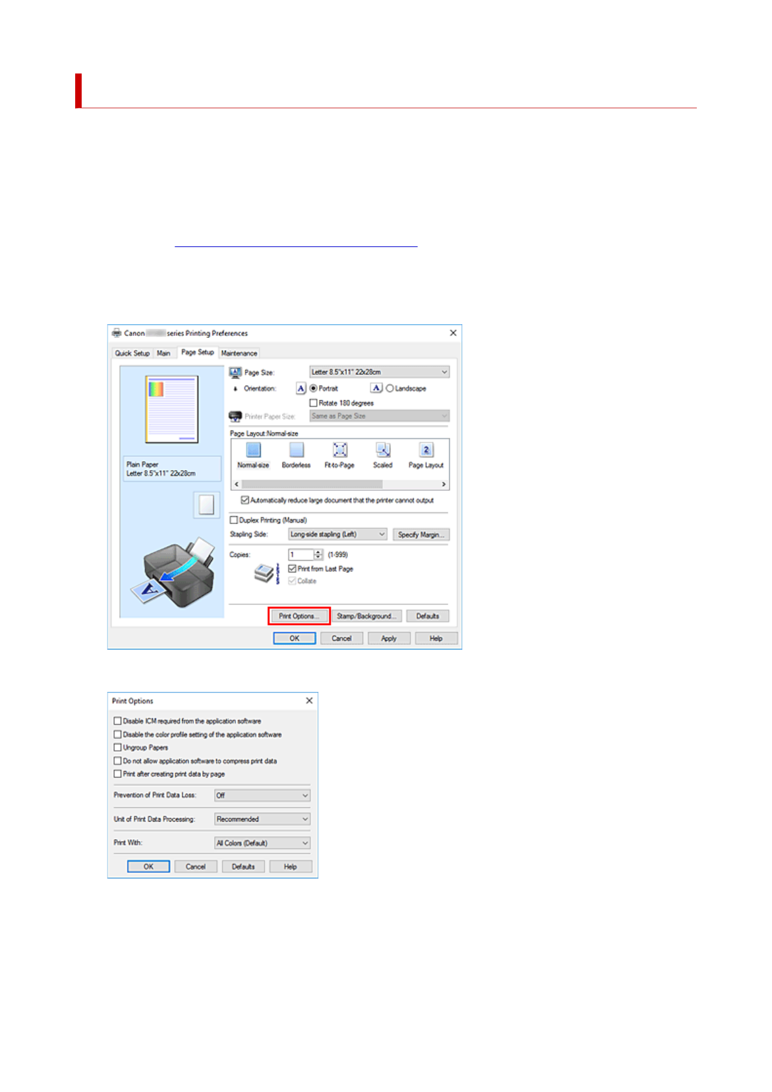Screen dimensions: 772x1092
Task: Enable Rotate 180 degrees checkbox
Action: point(314,403)
